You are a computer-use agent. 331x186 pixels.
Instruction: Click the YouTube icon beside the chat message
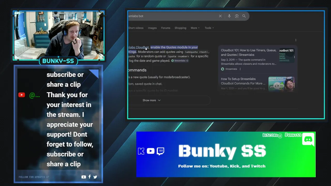pos(21,95)
